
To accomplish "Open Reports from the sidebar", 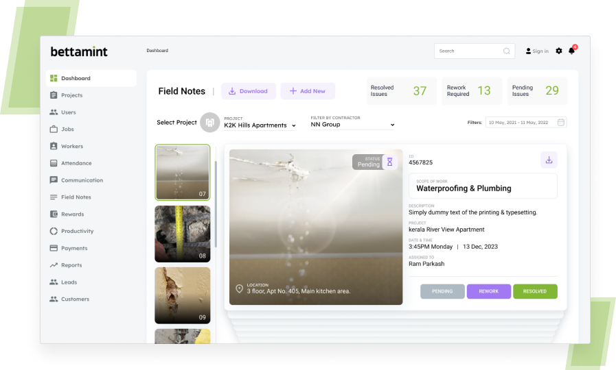I will [71, 265].
